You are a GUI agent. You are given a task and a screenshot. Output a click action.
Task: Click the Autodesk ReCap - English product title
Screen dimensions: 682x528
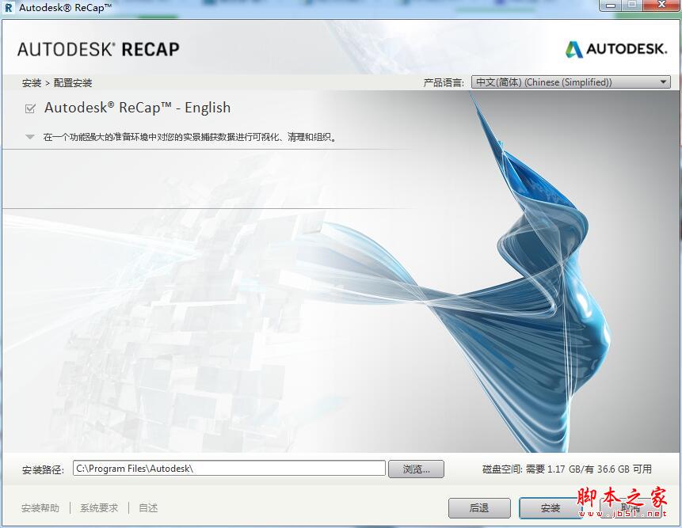138,108
